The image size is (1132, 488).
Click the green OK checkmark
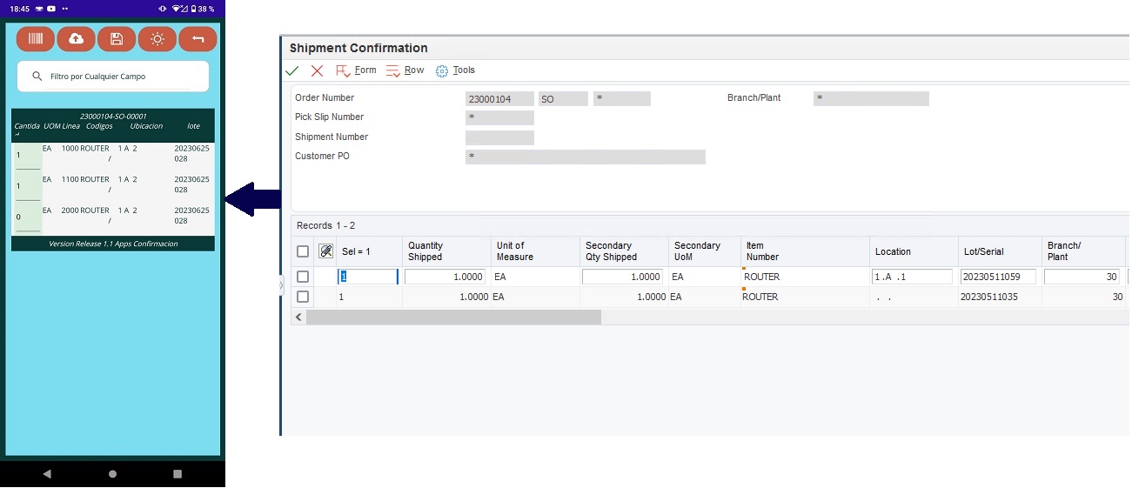(x=292, y=70)
